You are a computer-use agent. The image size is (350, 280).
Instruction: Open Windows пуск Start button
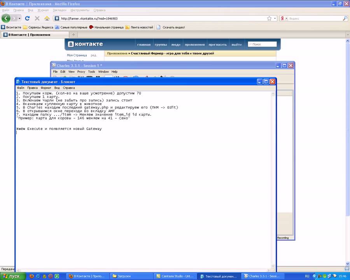(12, 276)
